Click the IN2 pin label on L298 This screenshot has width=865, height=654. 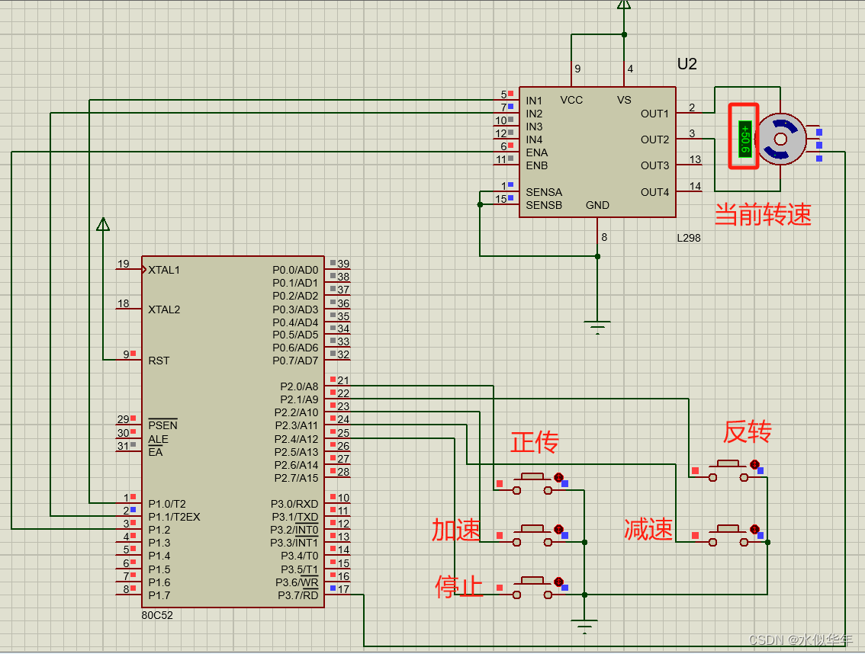pos(534,114)
